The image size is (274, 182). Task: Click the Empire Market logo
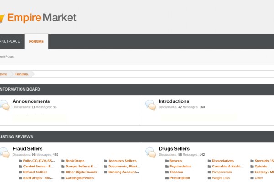pyautogui.click(x=39, y=18)
